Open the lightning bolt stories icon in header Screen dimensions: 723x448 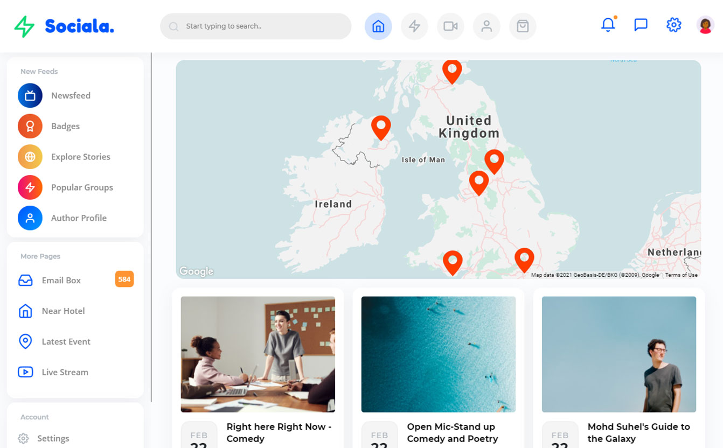(x=414, y=26)
